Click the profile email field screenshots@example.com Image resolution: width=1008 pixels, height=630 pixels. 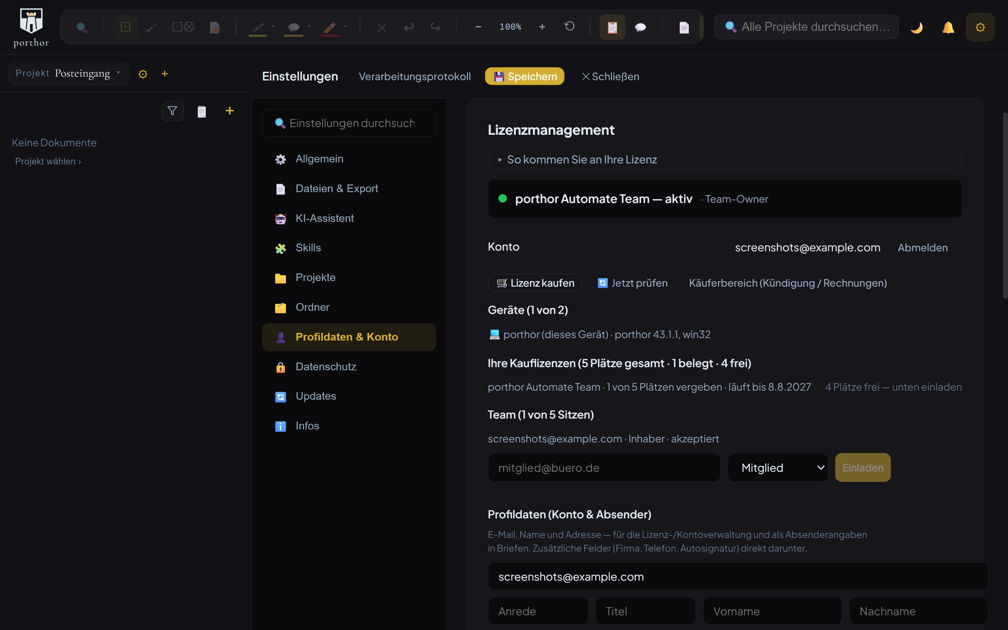738,577
